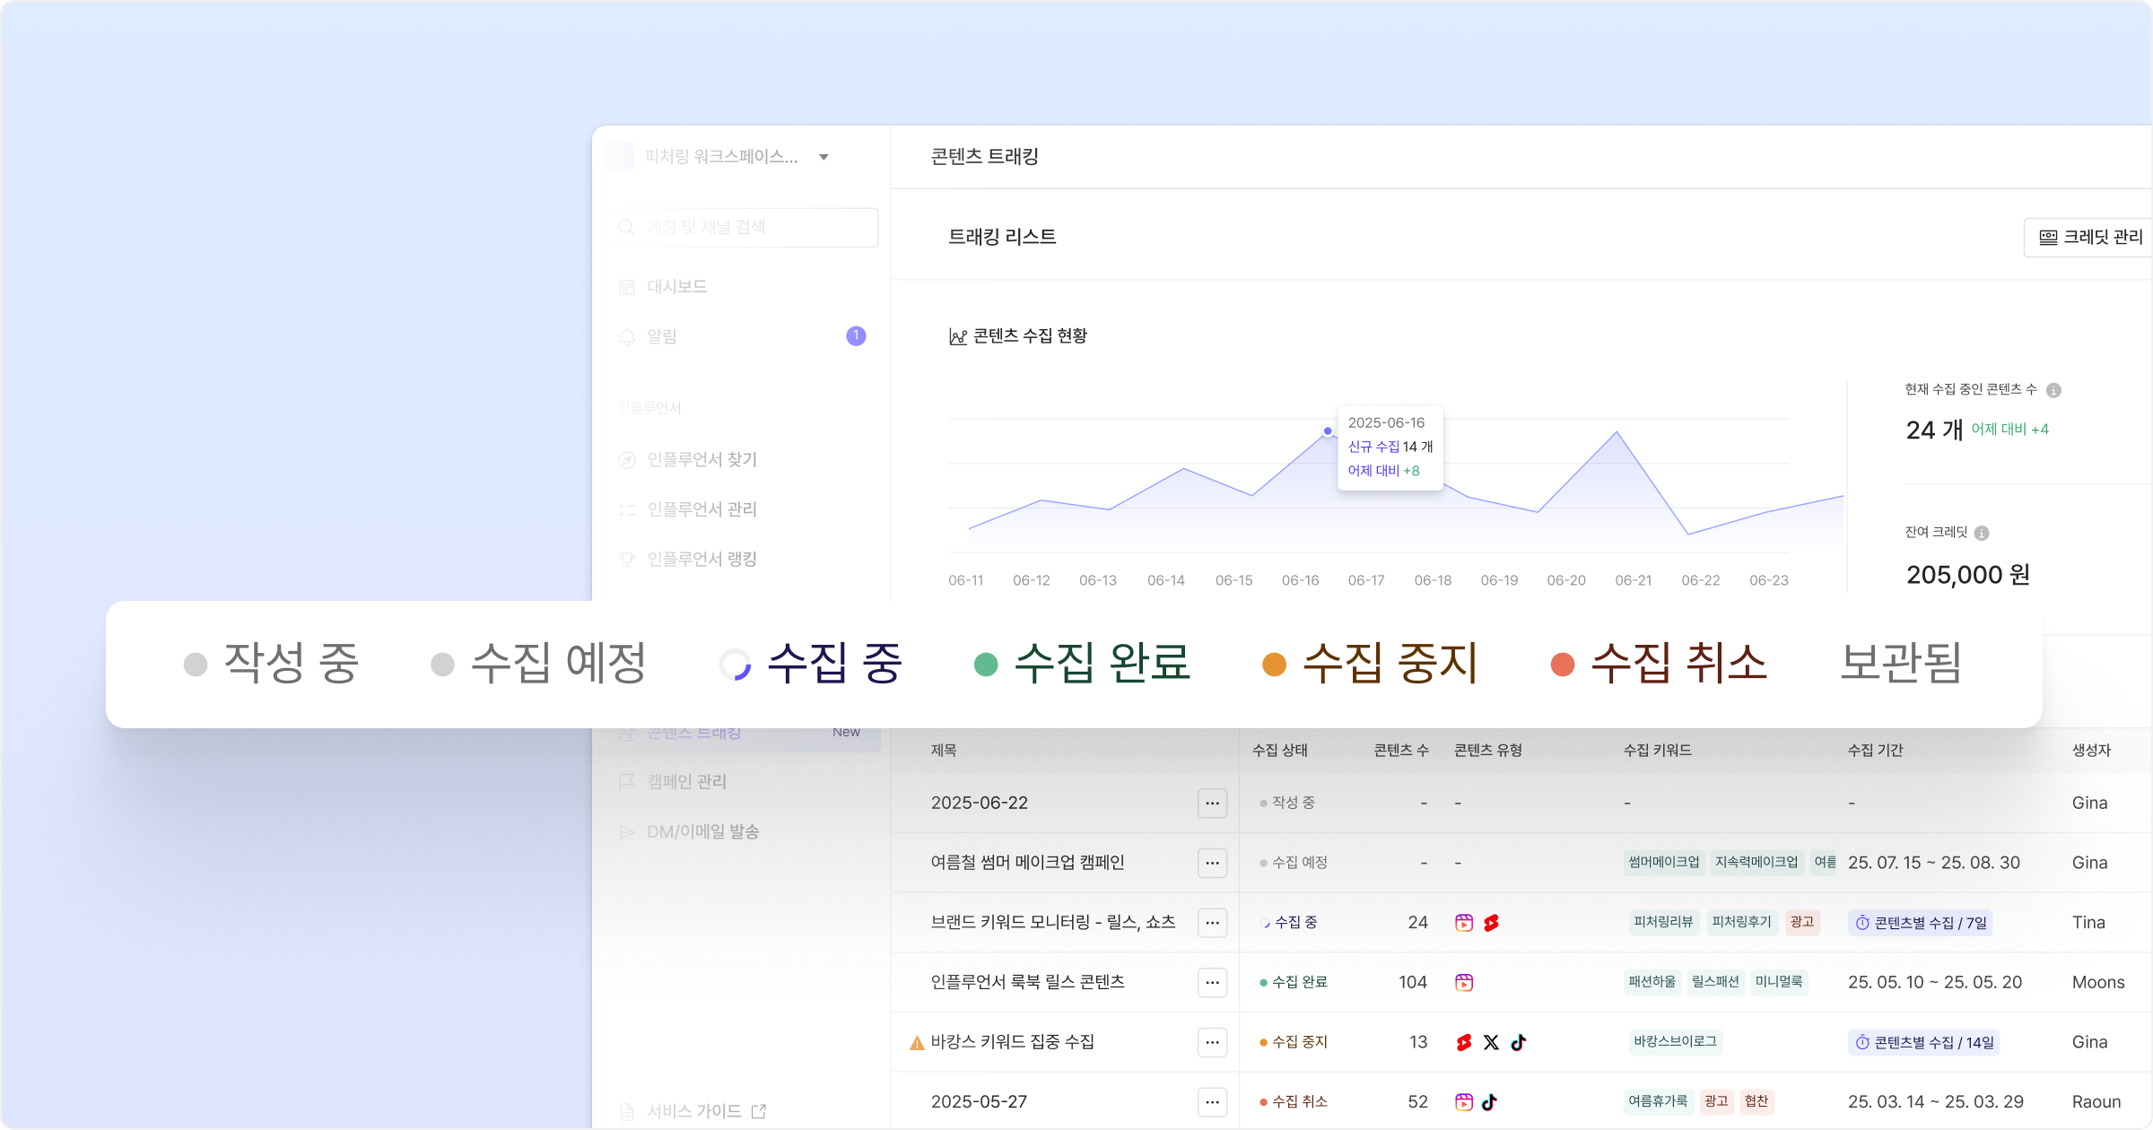The image size is (2153, 1130).
Task: Select 캠페인 관리 in the sidebar
Action: 686,782
